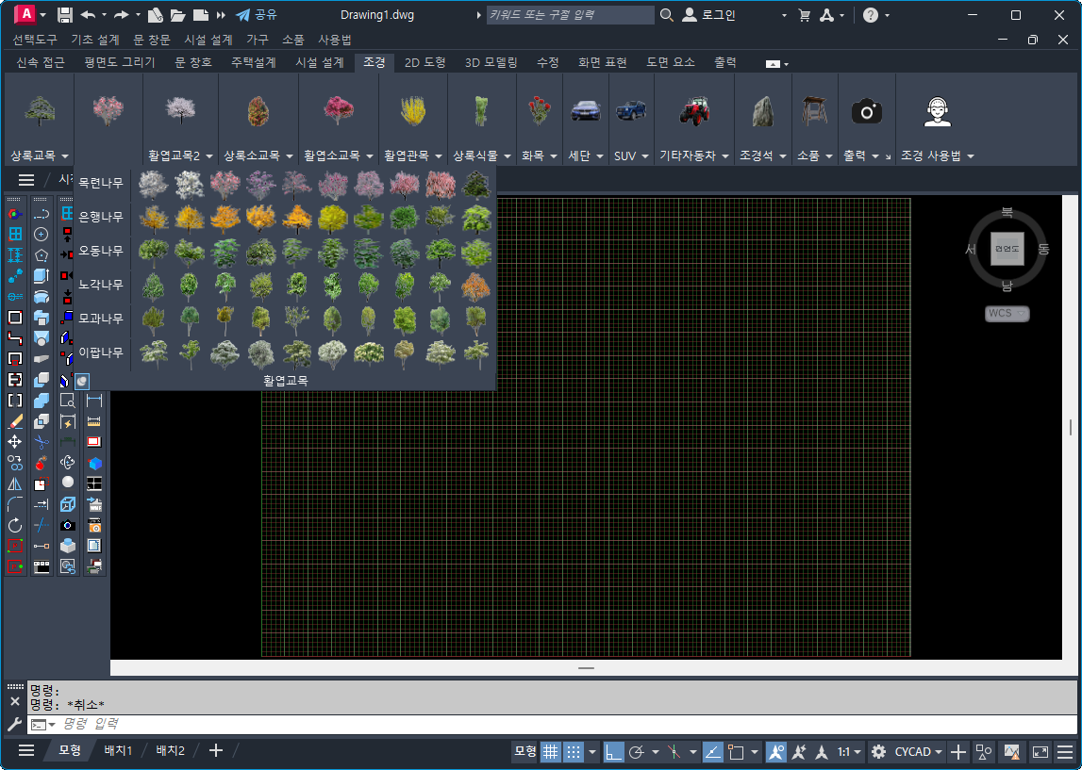This screenshot has height=770, width=1082.
Task: Open the 1:1 annotation scale dropdown
Action: tap(850, 752)
